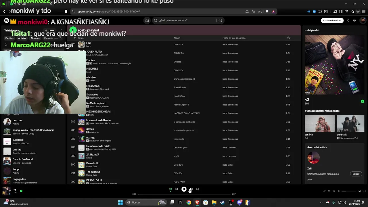Toggle saved checkmark beside <3 in right panel
Image resolution: width=368 pixels, height=207 pixels.
363,101
